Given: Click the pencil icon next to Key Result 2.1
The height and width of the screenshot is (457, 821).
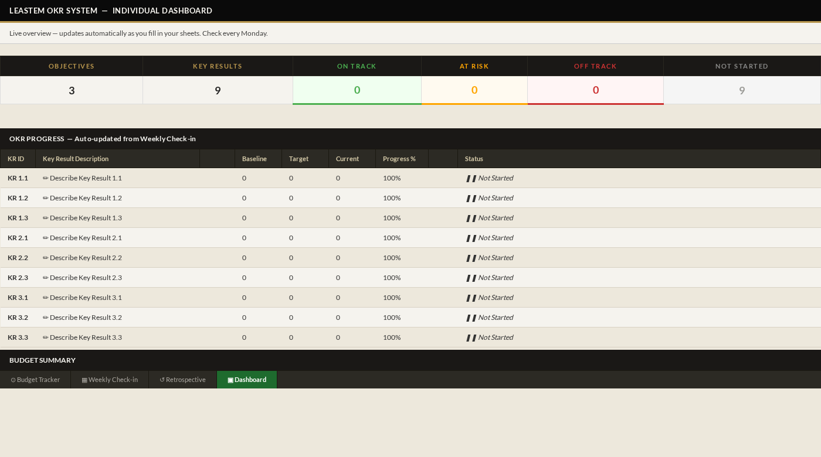Looking at the screenshot, I should [x=45, y=238].
